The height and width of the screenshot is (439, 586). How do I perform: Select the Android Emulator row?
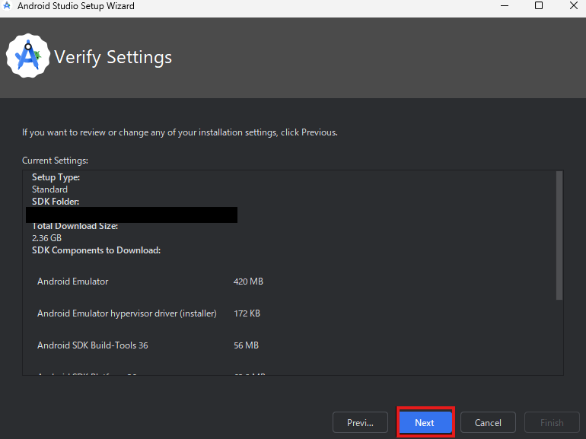click(x=150, y=282)
